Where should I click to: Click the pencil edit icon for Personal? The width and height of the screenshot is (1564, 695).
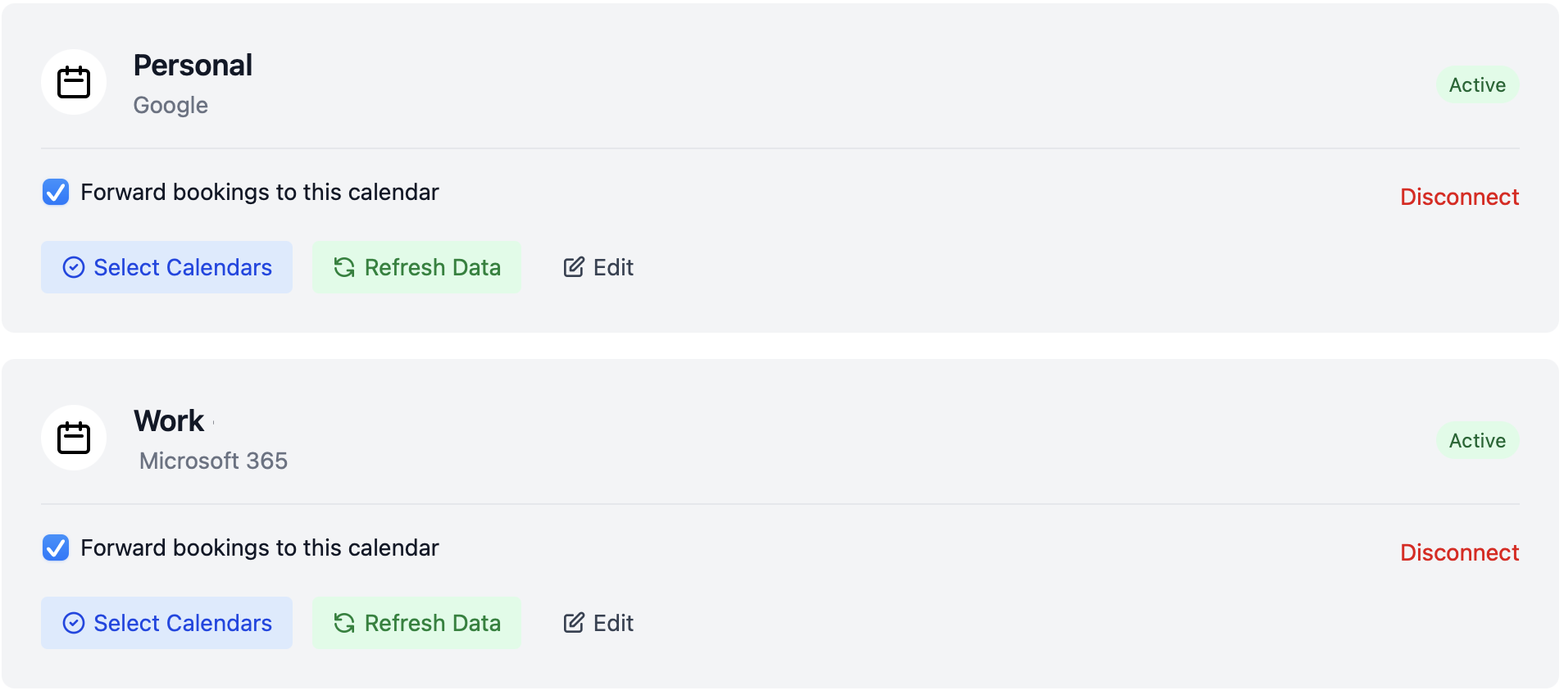pos(574,267)
